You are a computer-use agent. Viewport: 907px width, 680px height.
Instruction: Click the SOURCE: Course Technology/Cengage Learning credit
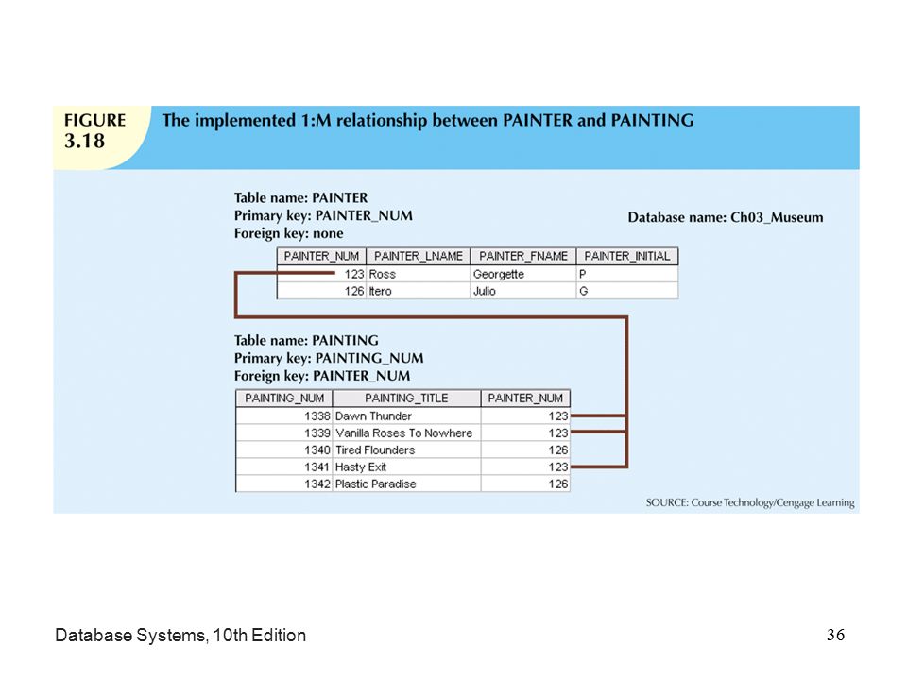(750, 502)
